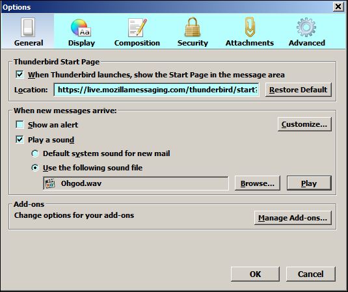Click the Ohgod.wav sound file field

point(136,183)
